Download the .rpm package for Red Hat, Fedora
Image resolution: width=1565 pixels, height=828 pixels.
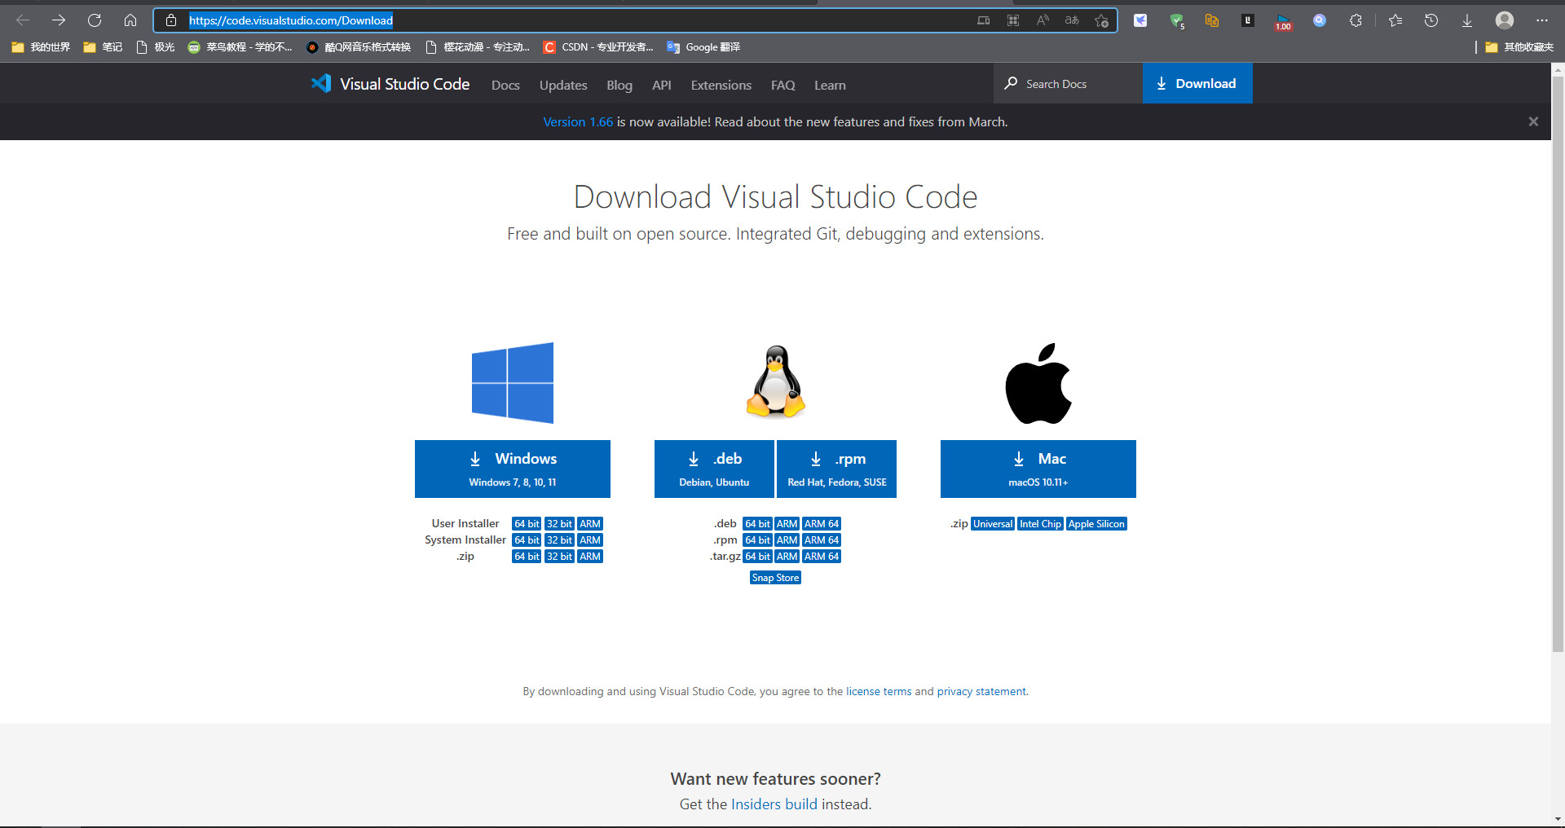coord(837,469)
